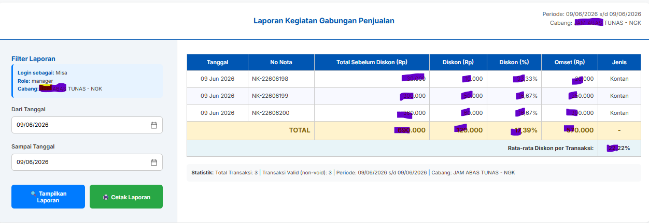Screen dimensions: 649x223
Task: Click the Filter Laporan heading
Action: [x=33, y=59]
